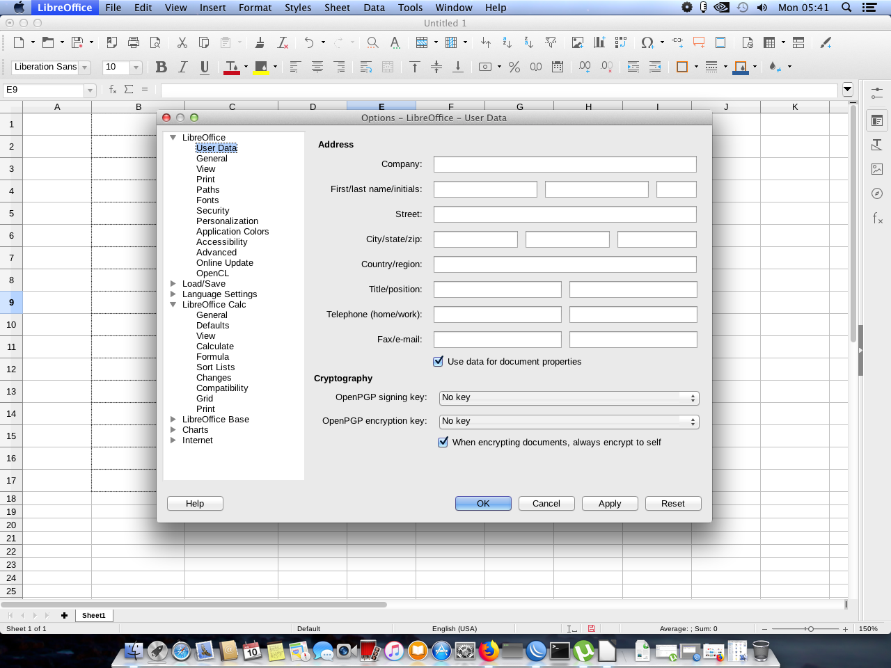Screen dimensions: 891x668
Task: Click the OK button
Action: point(483,503)
